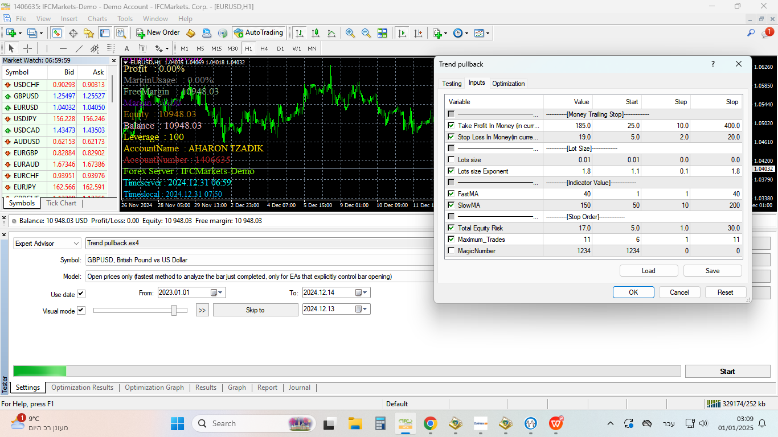The height and width of the screenshot is (437, 778).
Task: Switch chart to candlesticks icon
Action: 316,33
